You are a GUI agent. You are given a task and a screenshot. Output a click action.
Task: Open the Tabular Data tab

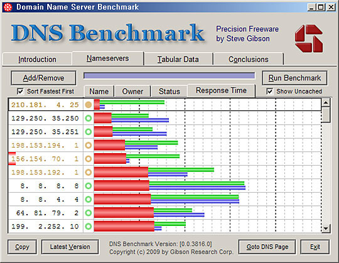178,59
